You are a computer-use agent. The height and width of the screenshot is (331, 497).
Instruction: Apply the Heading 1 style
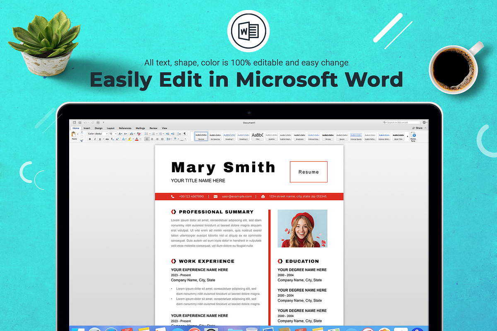click(229, 137)
